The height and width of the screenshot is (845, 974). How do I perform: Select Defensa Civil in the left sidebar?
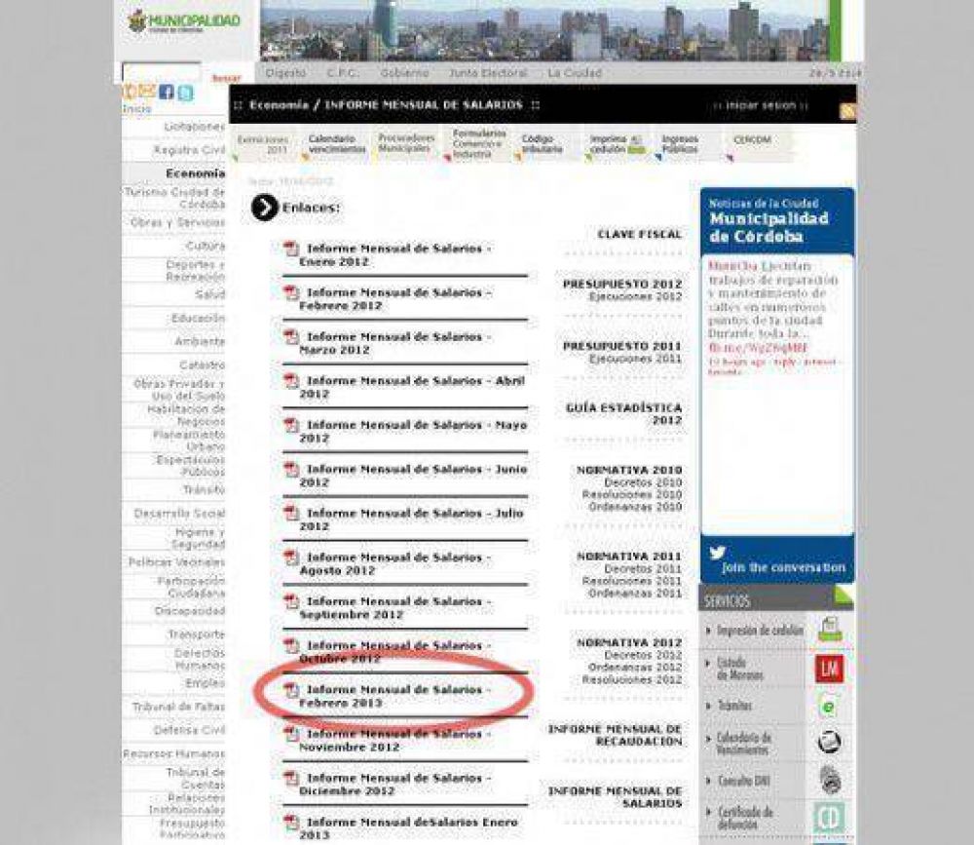click(x=189, y=731)
